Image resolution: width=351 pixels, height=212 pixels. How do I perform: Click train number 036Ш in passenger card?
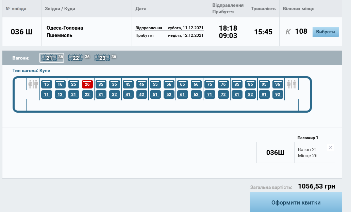click(275, 153)
